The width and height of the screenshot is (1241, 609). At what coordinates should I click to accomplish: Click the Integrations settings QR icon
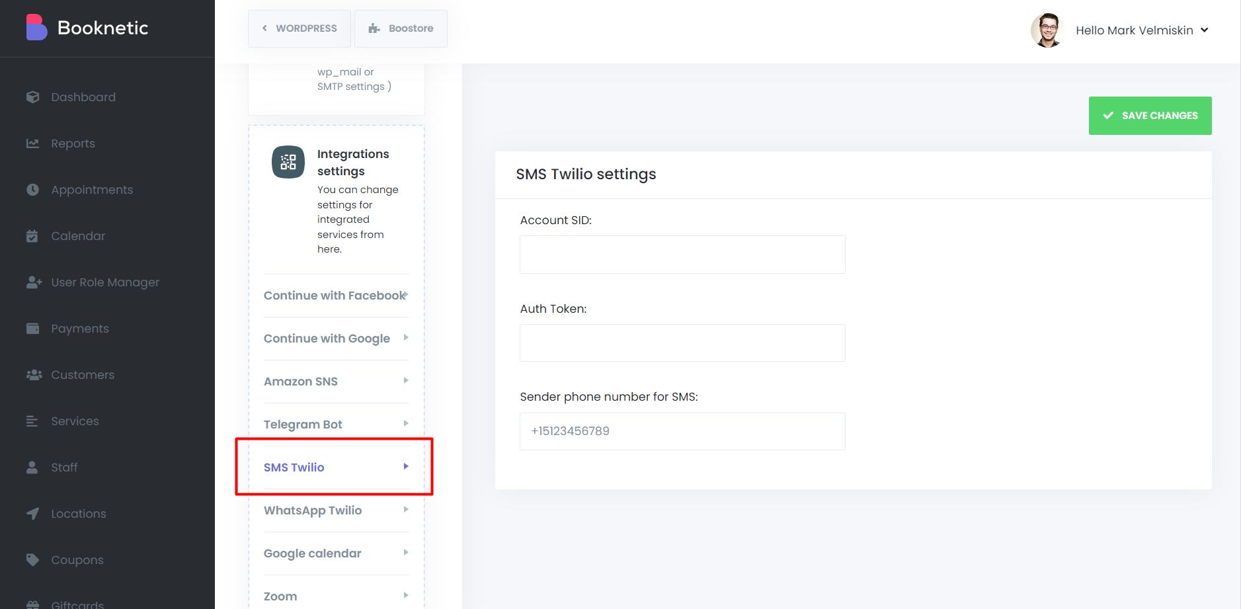click(288, 162)
